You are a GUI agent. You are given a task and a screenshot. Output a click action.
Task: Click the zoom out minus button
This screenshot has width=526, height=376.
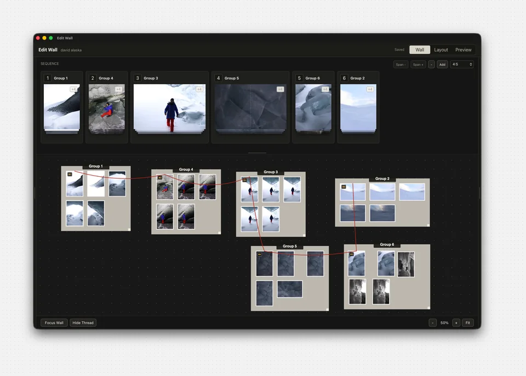pos(432,323)
